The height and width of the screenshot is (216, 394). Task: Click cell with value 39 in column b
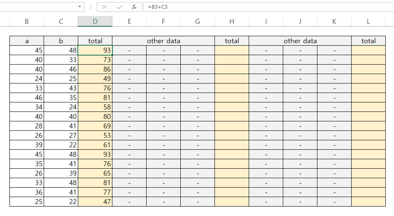coord(61,173)
